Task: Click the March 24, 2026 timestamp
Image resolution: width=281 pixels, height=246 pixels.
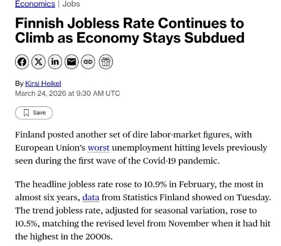Action: click(x=67, y=93)
